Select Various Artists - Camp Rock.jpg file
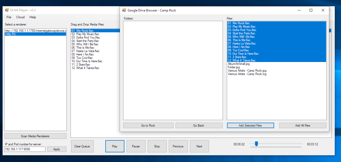This screenshot has width=341, height=162. tap(277, 71)
